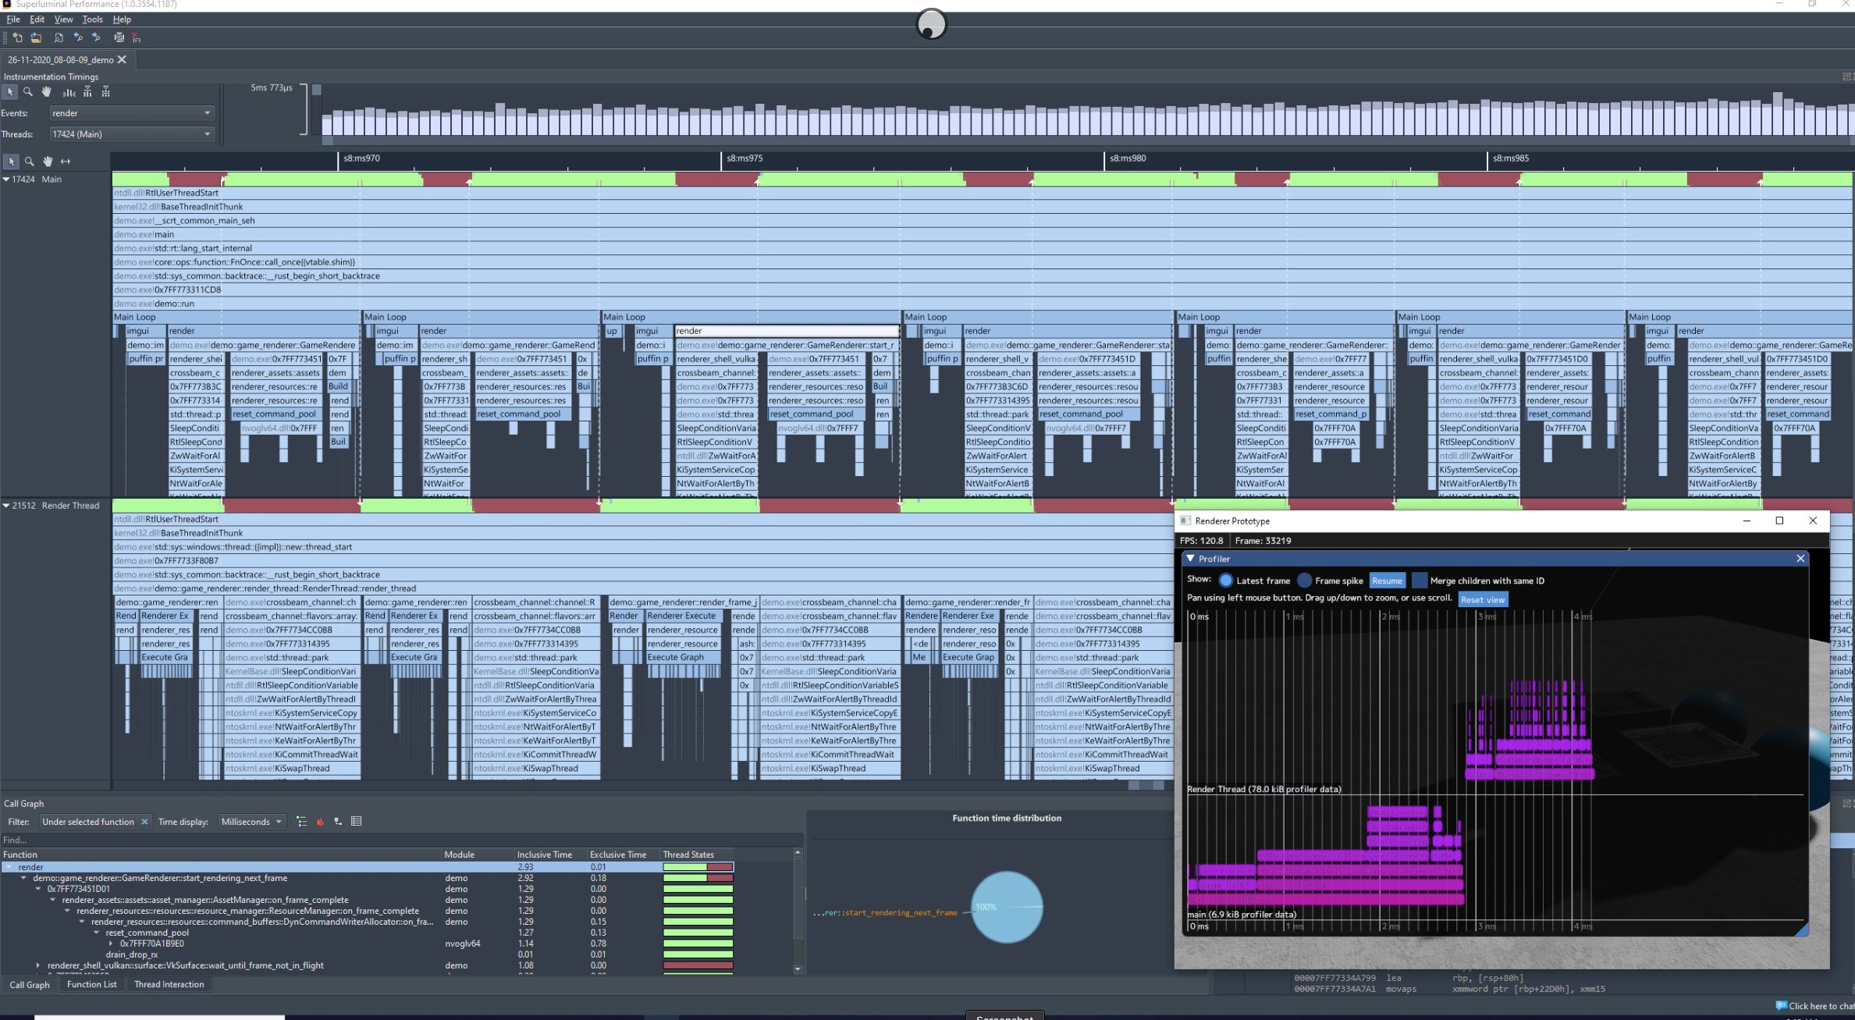Select the Frame spike radio button

[1304, 581]
